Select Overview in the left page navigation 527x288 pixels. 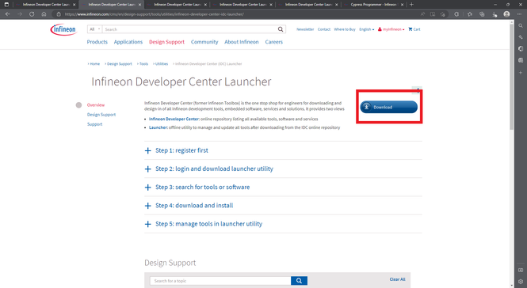(x=96, y=105)
